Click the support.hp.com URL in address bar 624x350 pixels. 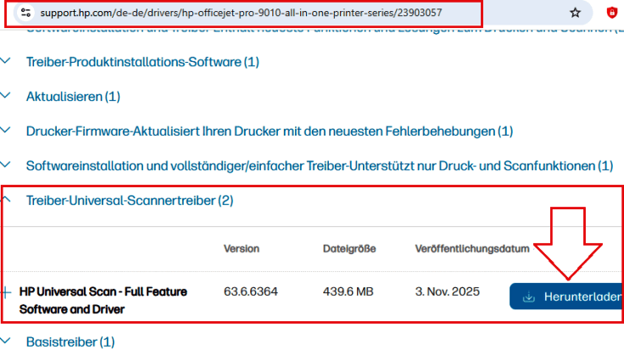point(241,13)
